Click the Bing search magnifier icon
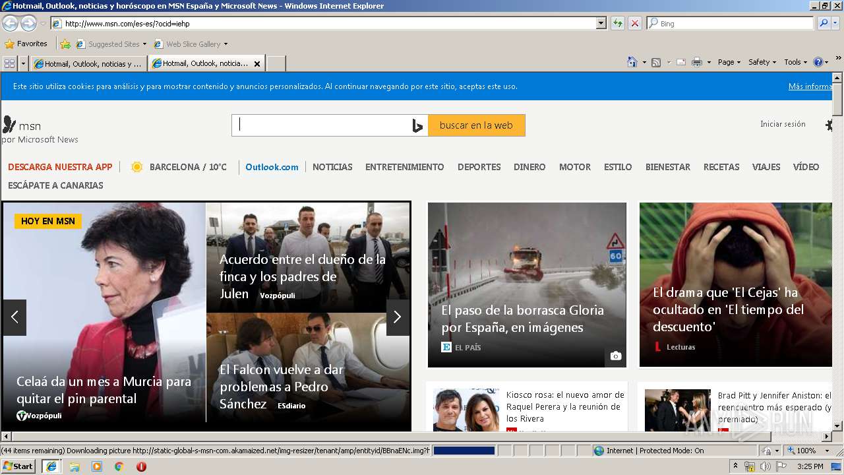Screen dimensions: 844x475 tap(824, 23)
